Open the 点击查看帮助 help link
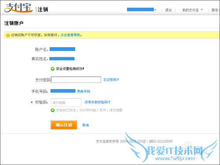This screenshot has width=220, height=165. 70,35
